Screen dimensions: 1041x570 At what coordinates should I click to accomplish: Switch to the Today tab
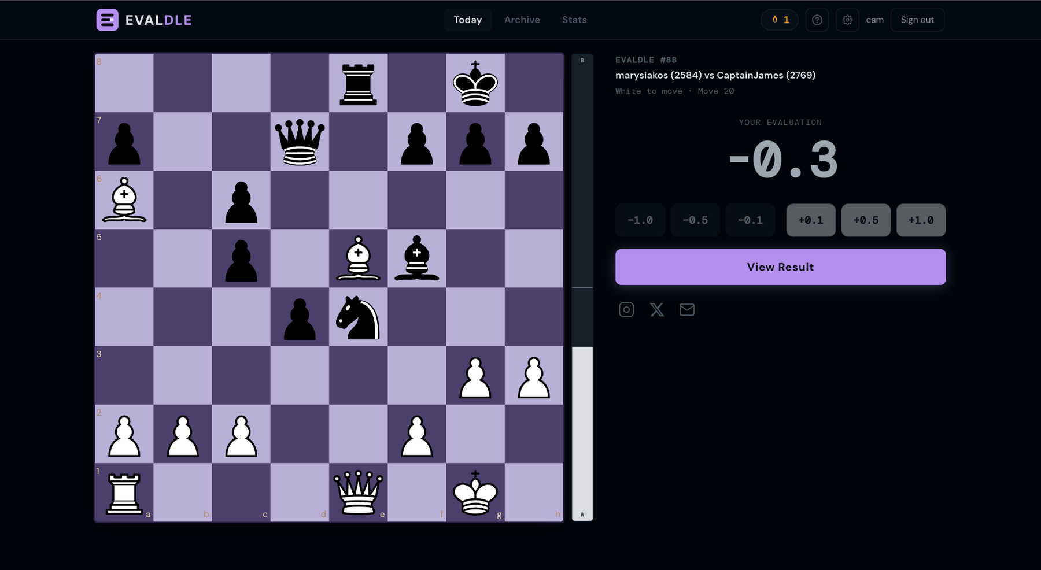(468, 20)
